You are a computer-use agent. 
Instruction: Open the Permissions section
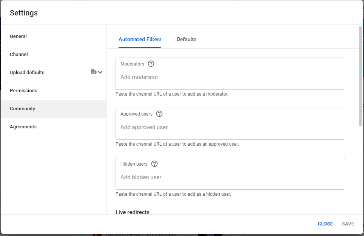[x=23, y=91]
